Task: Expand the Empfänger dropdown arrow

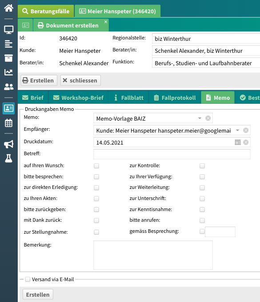Action: [x=238, y=130]
